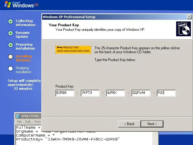Click the 'Installing Windows' orange label
This screenshot has height=145, width=193.
pos(24,58)
